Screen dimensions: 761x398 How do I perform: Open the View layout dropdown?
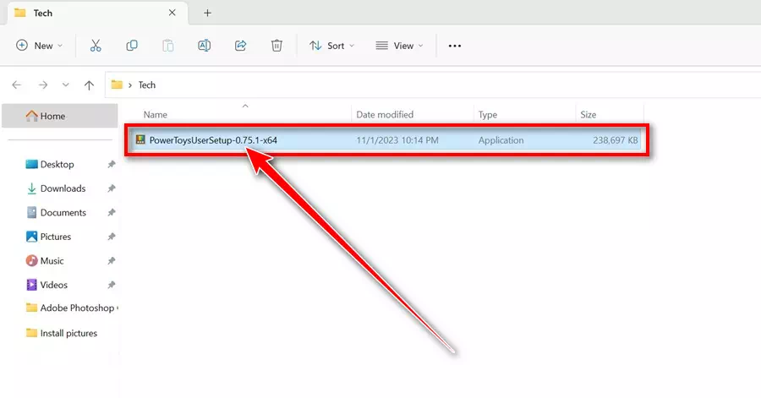(x=399, y=46)
